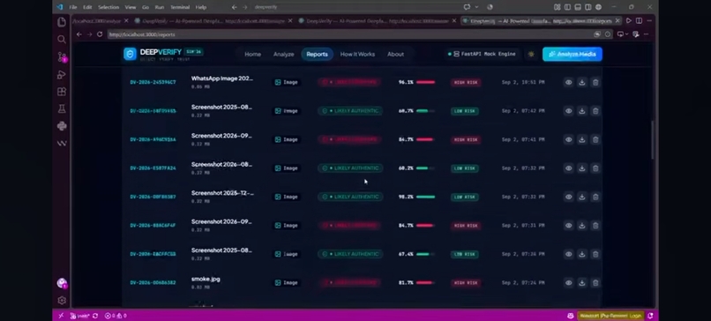711x321 pixels.
Task: Download the WhatsApp Image report
Action: 582,82
